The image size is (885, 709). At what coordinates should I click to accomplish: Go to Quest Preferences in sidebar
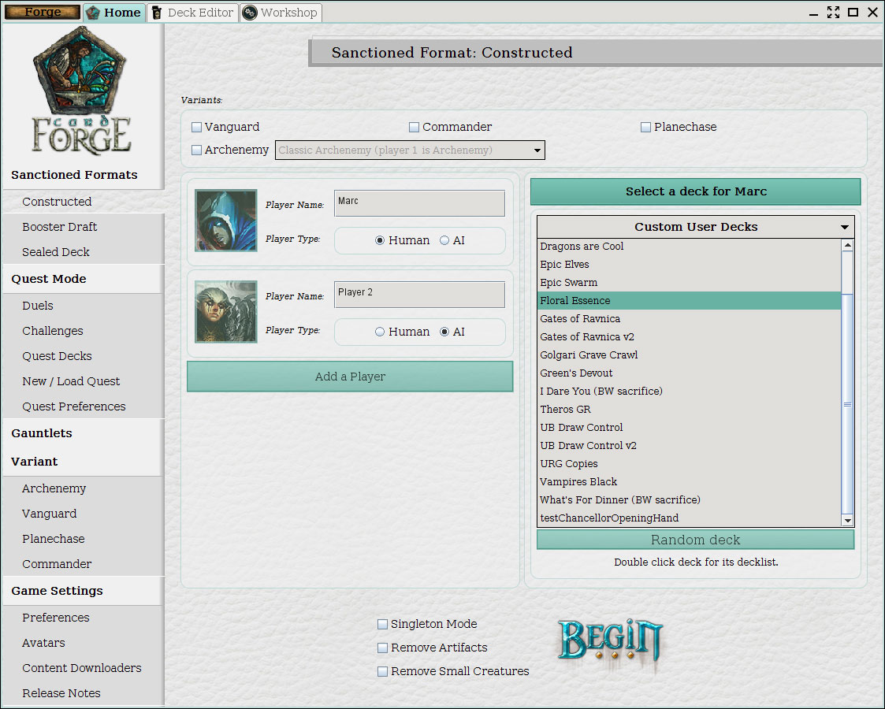(x=74, y=406)
